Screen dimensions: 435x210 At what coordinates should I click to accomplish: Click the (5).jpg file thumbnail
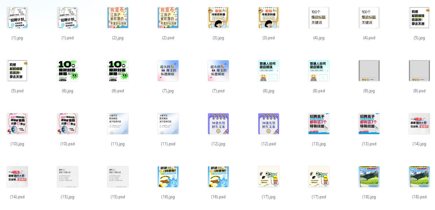pyautogui.click(x=419, y=18)
